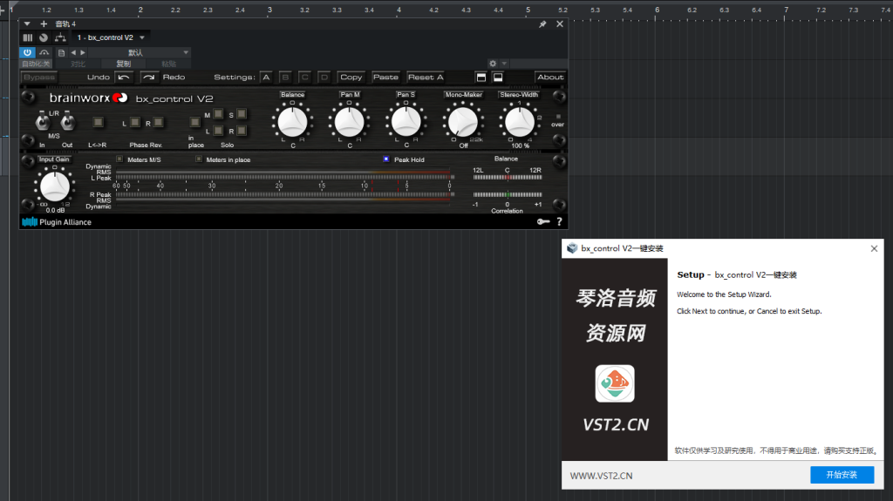Close the bx_control V2 setup dialog

pos(874,249)
